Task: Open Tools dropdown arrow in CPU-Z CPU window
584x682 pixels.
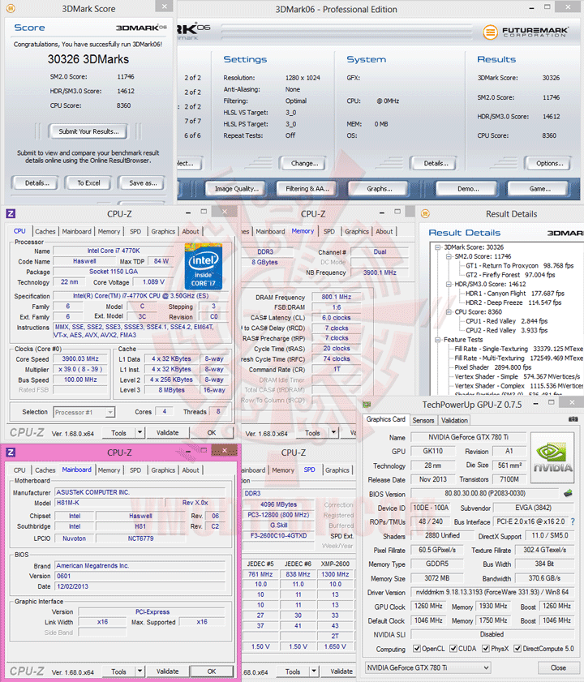Action: [x=140, y=432]
